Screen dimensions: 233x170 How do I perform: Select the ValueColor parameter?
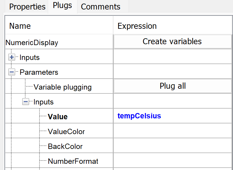tap(66, 131)
